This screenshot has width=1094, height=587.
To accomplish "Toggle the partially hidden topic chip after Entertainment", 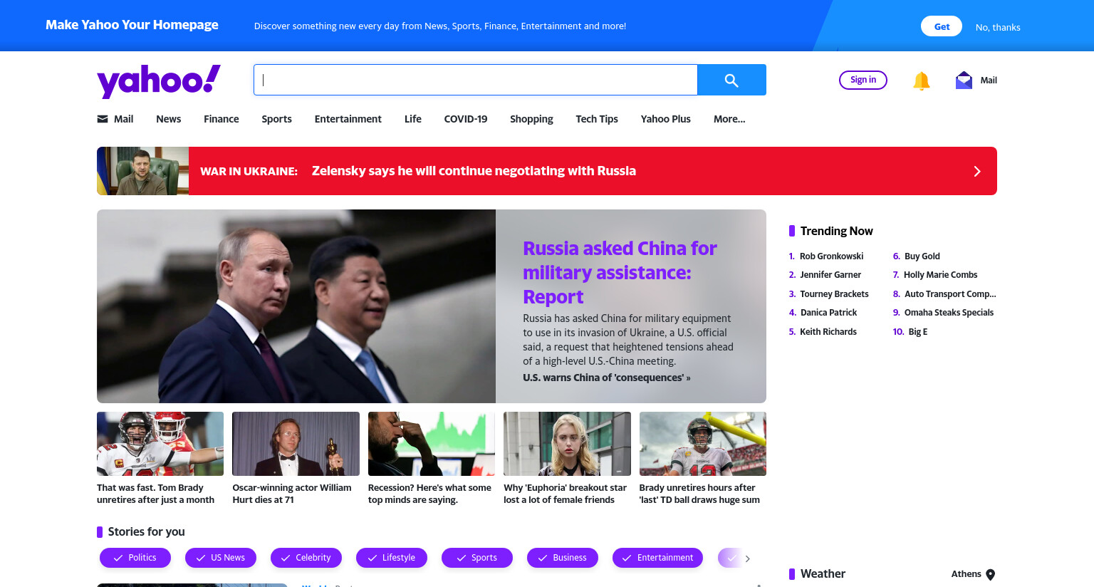I will [x=729, y=558].
